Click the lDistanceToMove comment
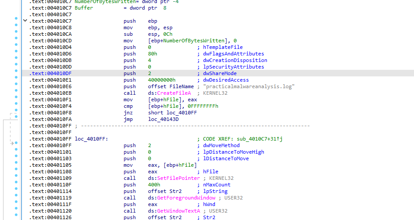 click(226, 158)
